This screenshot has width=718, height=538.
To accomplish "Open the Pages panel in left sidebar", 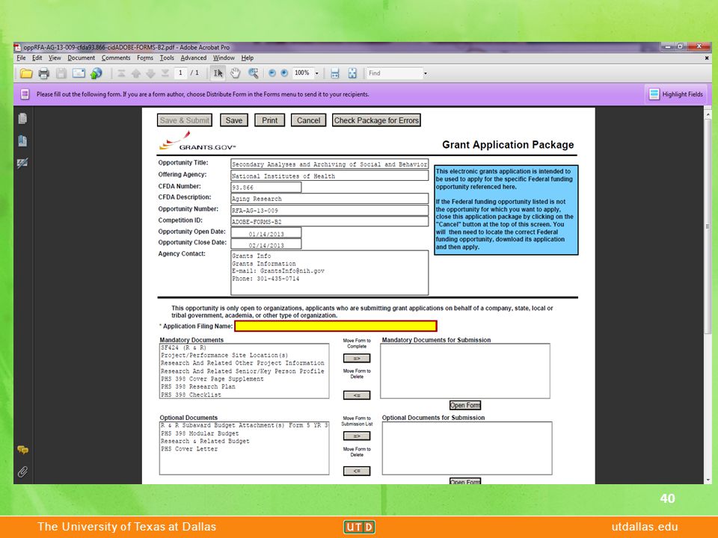I will click(x=22, y=119).
